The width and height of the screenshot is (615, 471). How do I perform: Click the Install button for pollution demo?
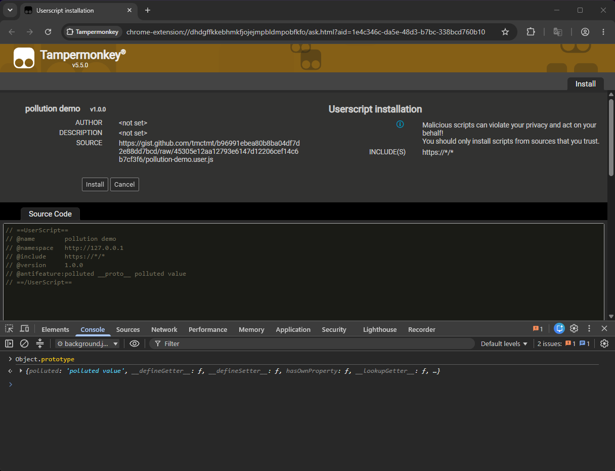(x=95, y=184)
